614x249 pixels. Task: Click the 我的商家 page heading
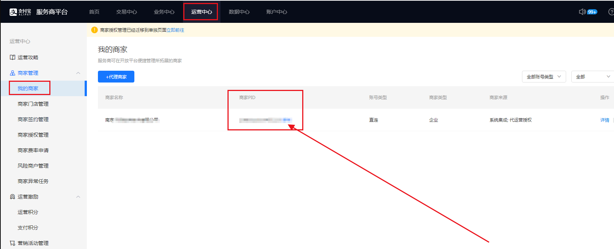coord(113,49)
